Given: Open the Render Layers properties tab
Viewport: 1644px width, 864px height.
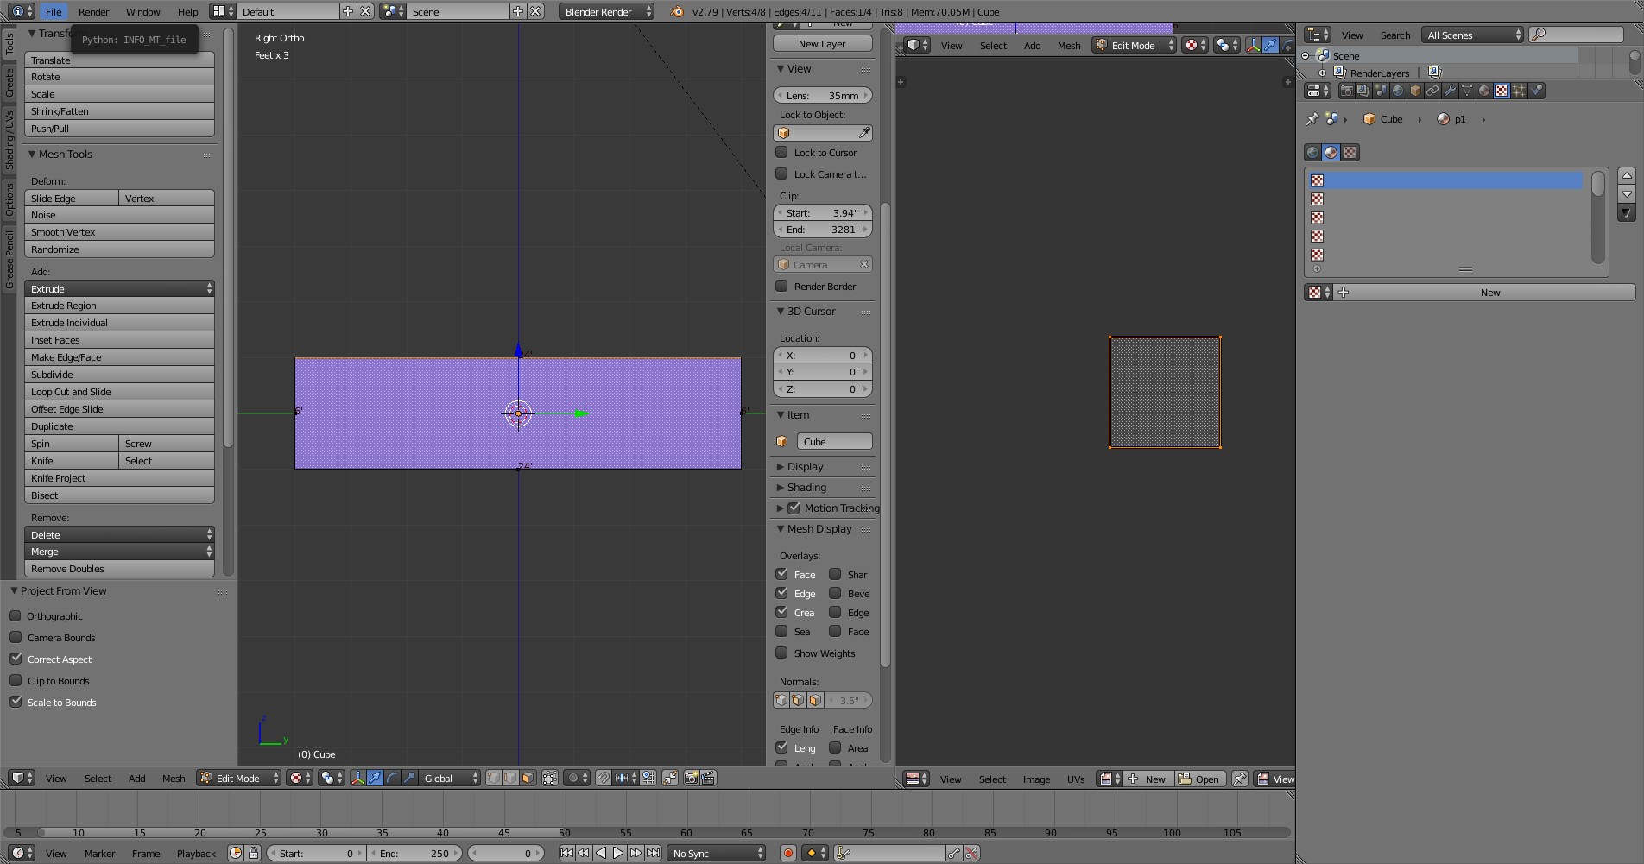Looking at the screenshot, I should click(1363, 91).
